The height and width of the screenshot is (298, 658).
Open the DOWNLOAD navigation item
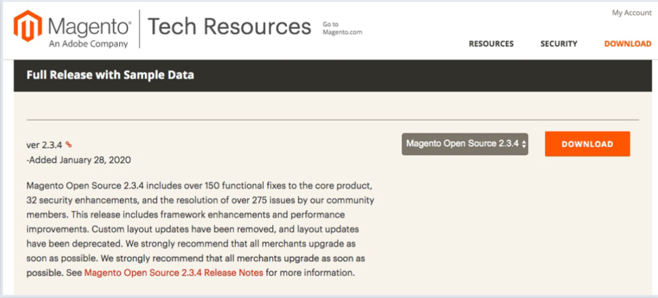[628, 43]
